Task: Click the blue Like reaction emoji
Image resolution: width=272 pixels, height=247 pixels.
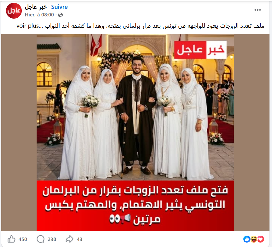Action: tap(247, 239)
